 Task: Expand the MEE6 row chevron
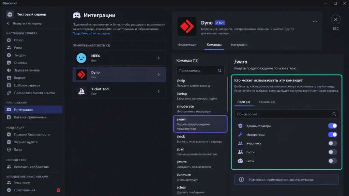[x=159, y=58]
